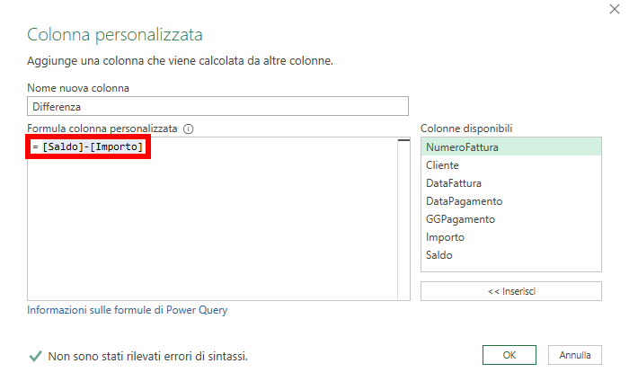This screenshot has width=629, height=390.
Task: Click the formula info icon
Action: (188, 129)
